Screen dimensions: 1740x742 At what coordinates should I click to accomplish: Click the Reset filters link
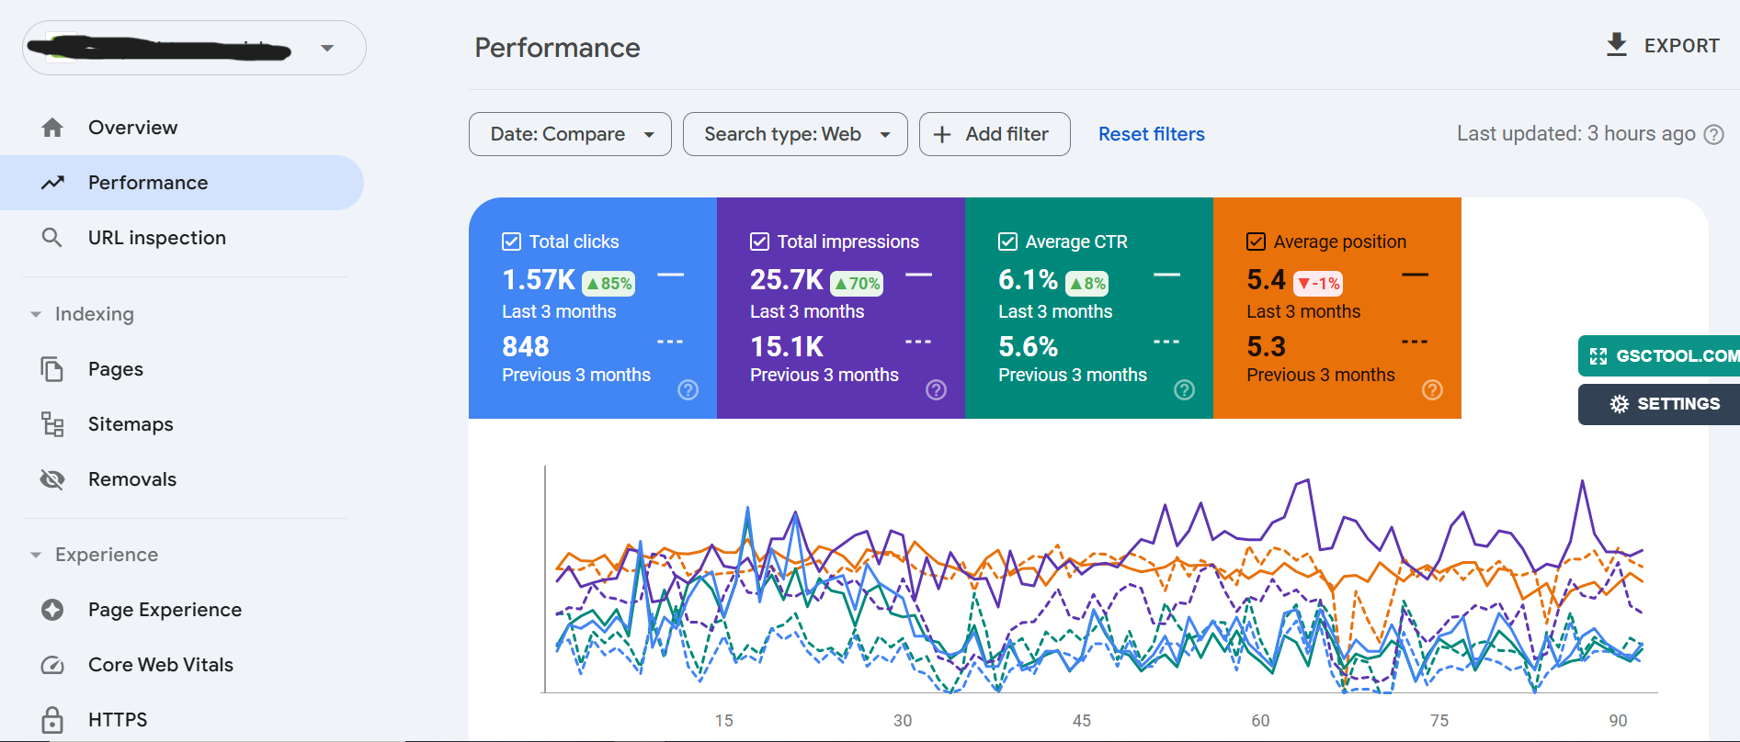(1151, 134)
